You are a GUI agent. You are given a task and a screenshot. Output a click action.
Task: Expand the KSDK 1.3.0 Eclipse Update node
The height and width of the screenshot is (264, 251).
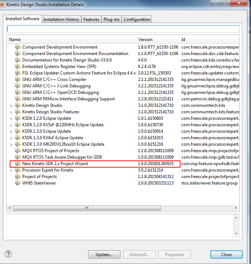pyautogui.click(x=11, y=132)
